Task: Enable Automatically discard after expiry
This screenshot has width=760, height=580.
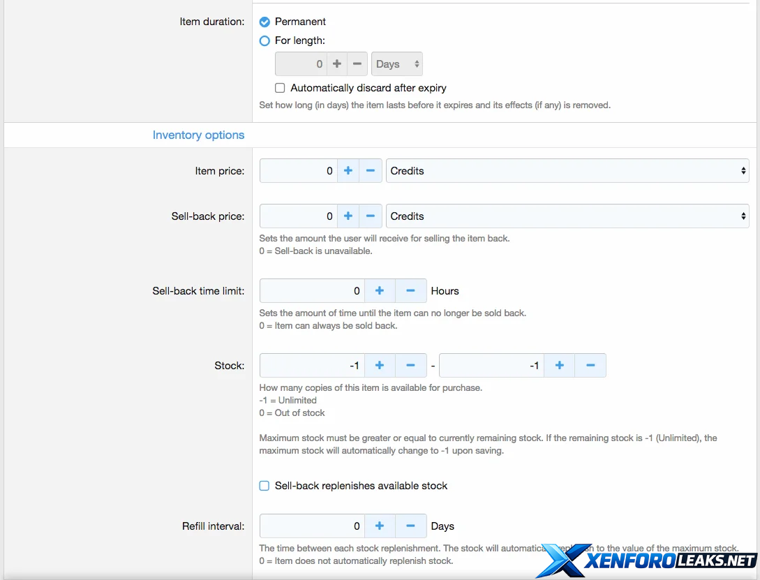Action: (x=280, y=88)
